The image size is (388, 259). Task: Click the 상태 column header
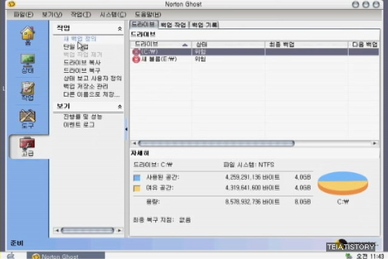click(x=228, y=44)
